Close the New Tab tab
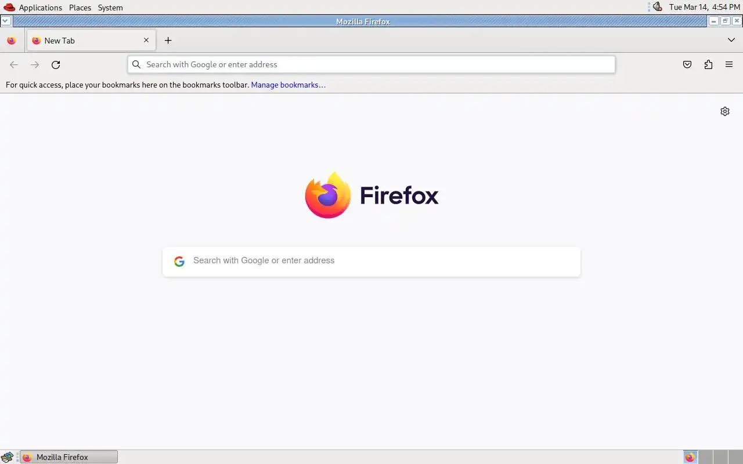The height and width of the screenshot is (464, 743). [146, 41]
